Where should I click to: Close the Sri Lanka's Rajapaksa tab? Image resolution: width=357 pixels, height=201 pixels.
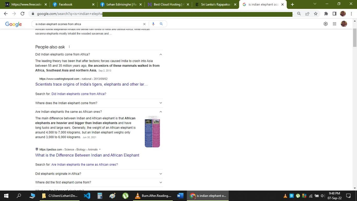(235, 4)
